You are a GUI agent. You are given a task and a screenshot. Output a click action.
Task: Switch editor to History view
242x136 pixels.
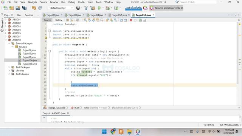point(58,20)
